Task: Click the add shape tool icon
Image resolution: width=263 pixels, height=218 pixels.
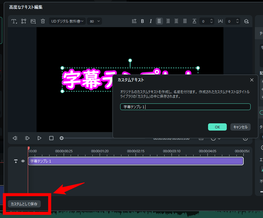Action: point(24,21)
